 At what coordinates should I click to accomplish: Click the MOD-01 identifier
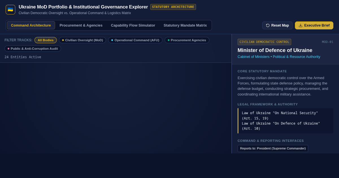coord(328,42)
